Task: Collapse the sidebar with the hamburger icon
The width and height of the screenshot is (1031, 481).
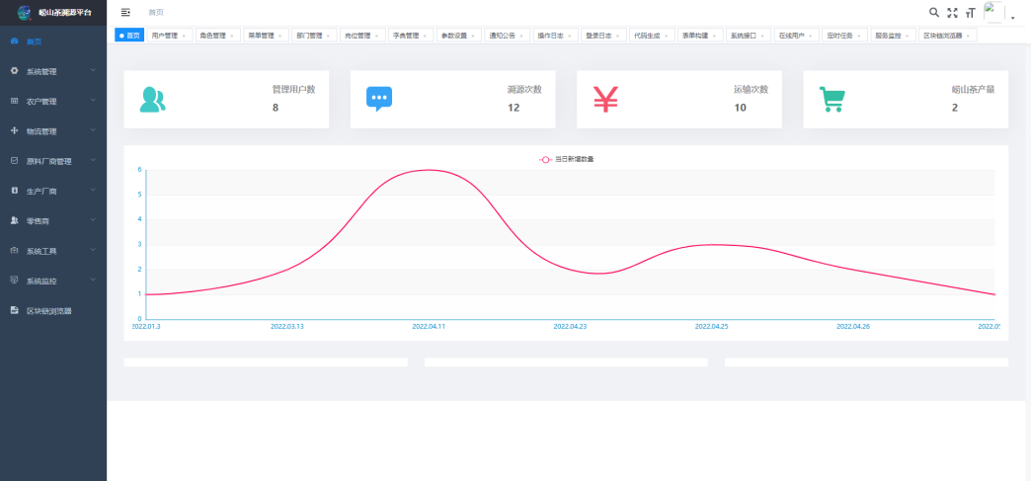Action: point(125,12)
